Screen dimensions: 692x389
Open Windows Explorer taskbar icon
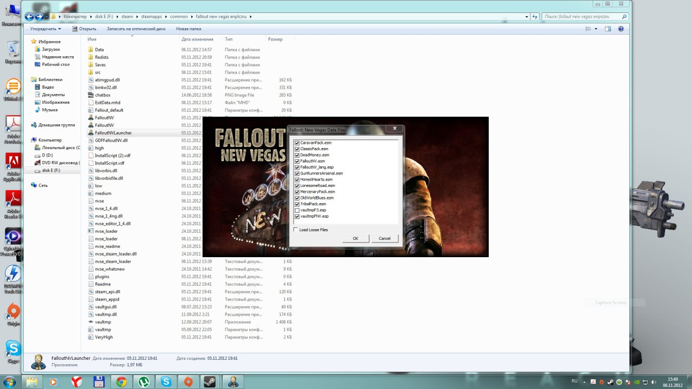(32, 381)
